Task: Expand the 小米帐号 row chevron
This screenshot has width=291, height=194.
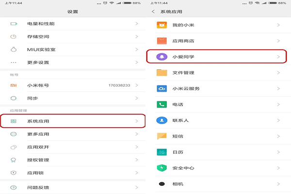Action: click(137, 85)
